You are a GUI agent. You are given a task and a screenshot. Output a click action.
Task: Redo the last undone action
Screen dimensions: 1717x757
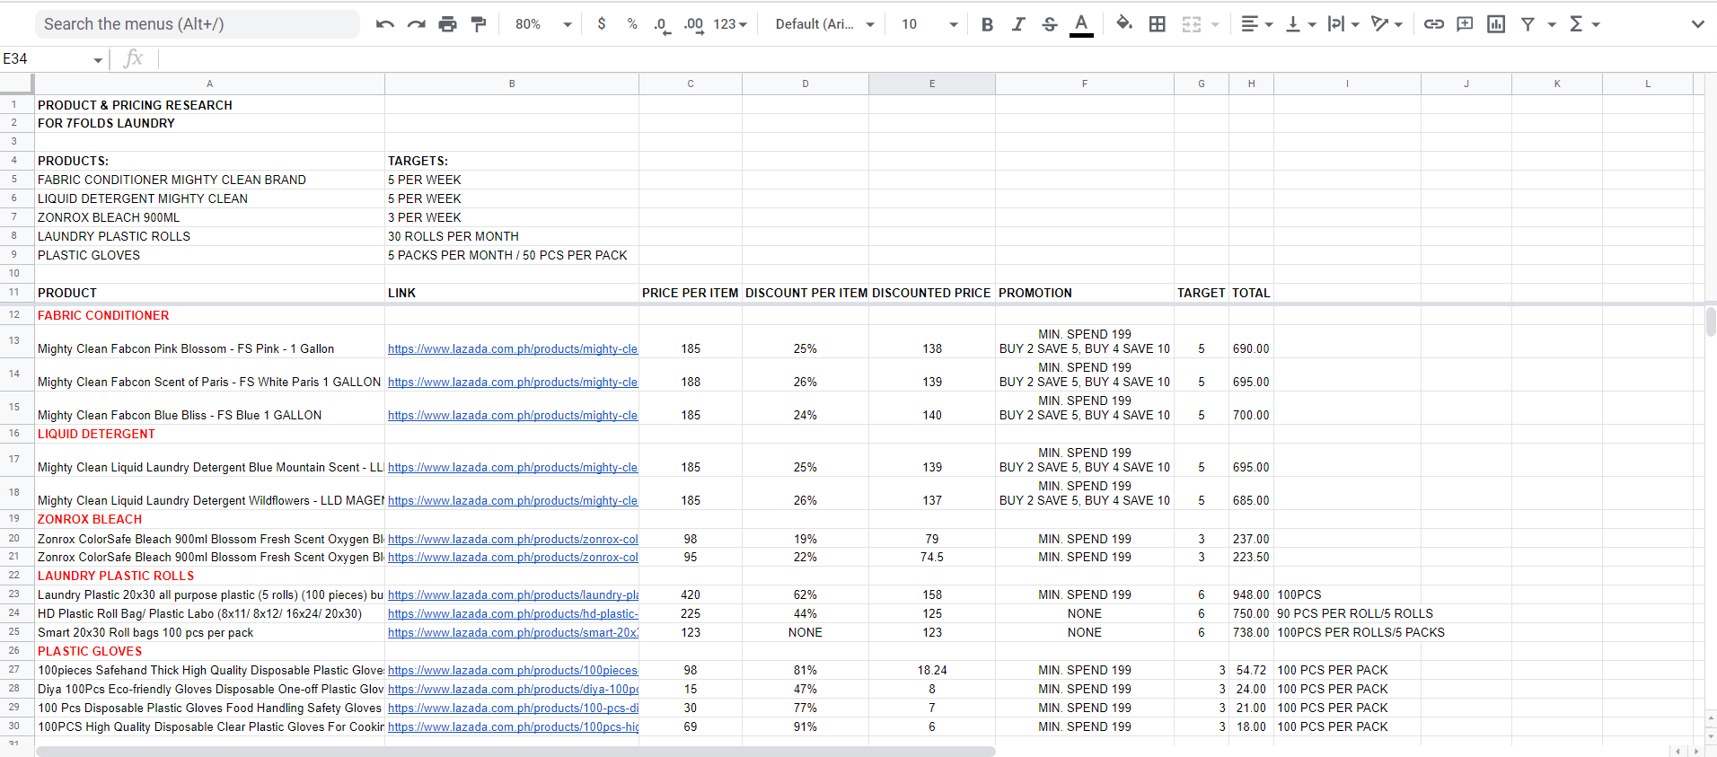coord(416,24)
